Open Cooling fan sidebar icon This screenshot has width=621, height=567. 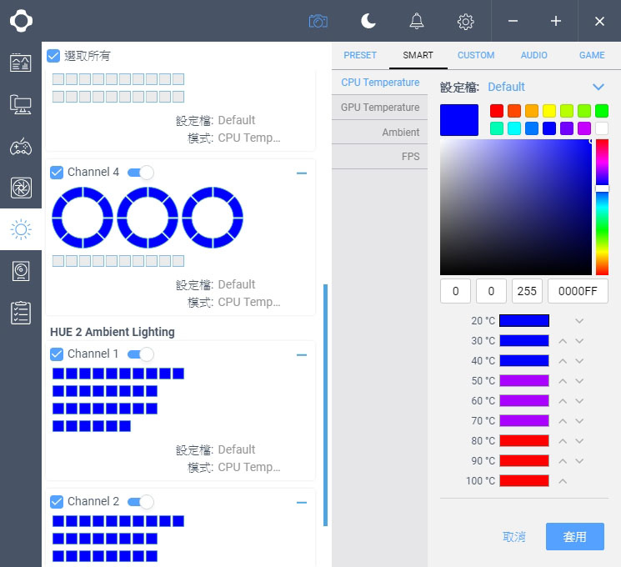point(21,188)
